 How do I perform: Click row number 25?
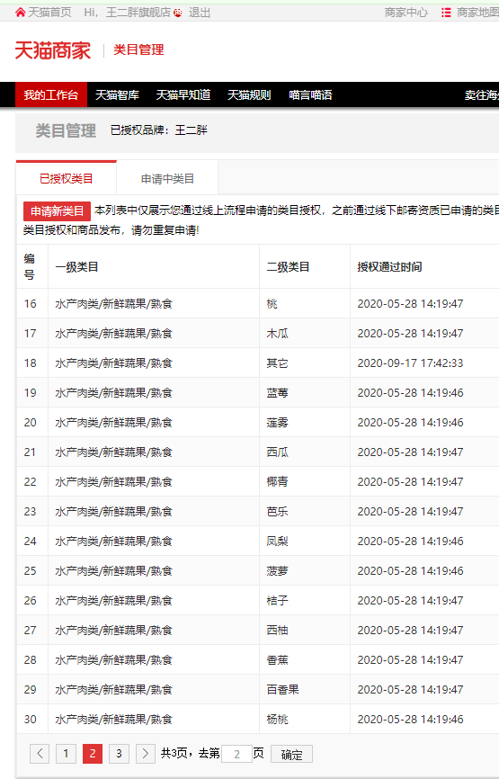click(x=31, y=571)
